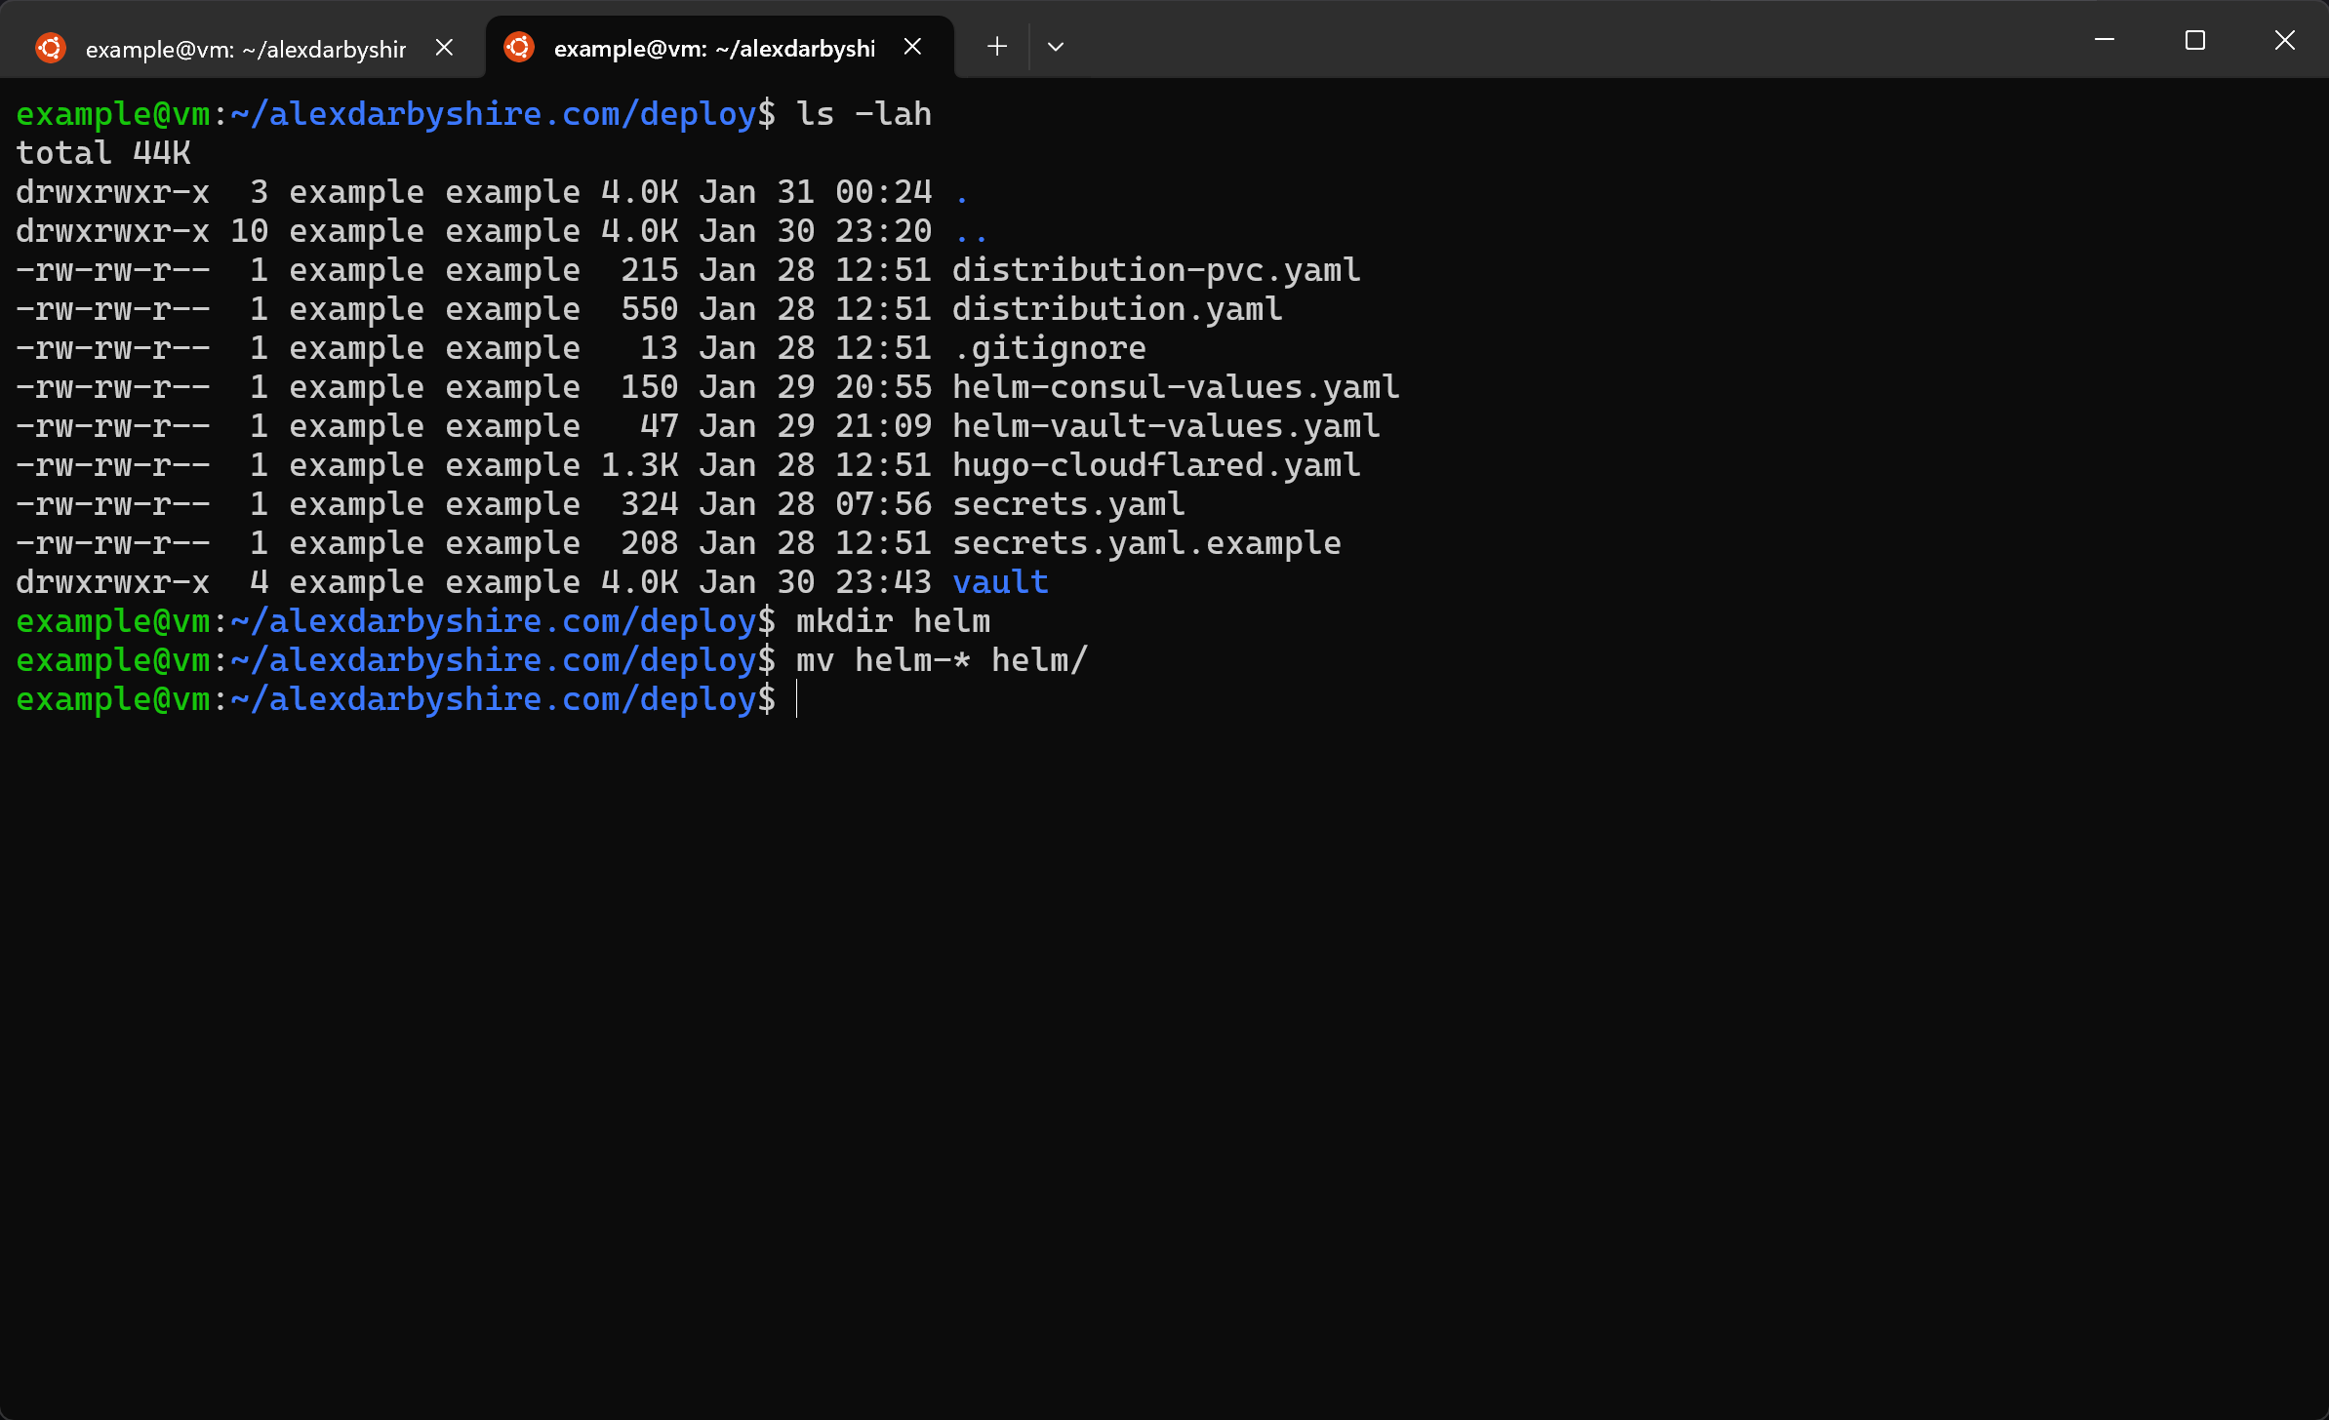Click the vault directory name
This screenshot has height=1420, width=2329.
coord(1000,582)
